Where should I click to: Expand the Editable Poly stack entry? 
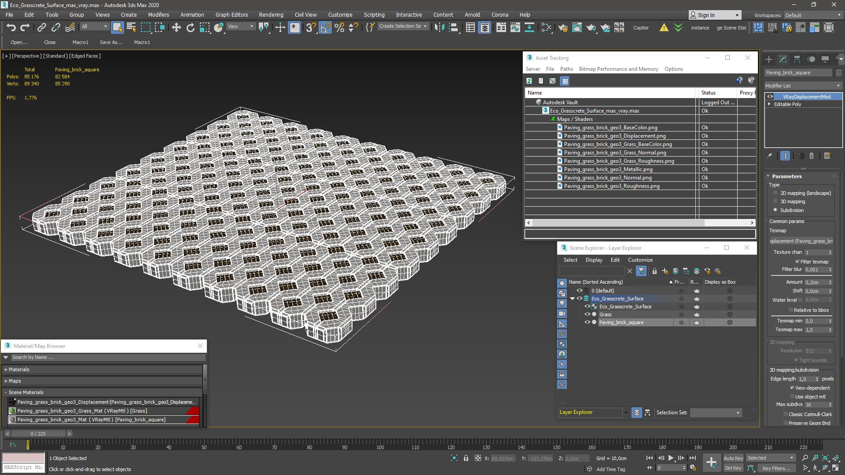(769, 104)
